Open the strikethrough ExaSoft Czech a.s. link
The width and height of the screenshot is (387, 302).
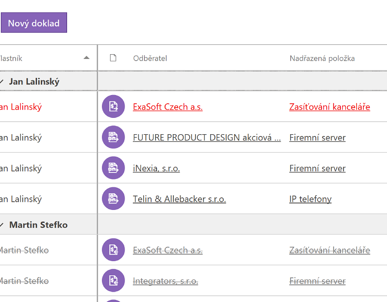coord(168,250)
